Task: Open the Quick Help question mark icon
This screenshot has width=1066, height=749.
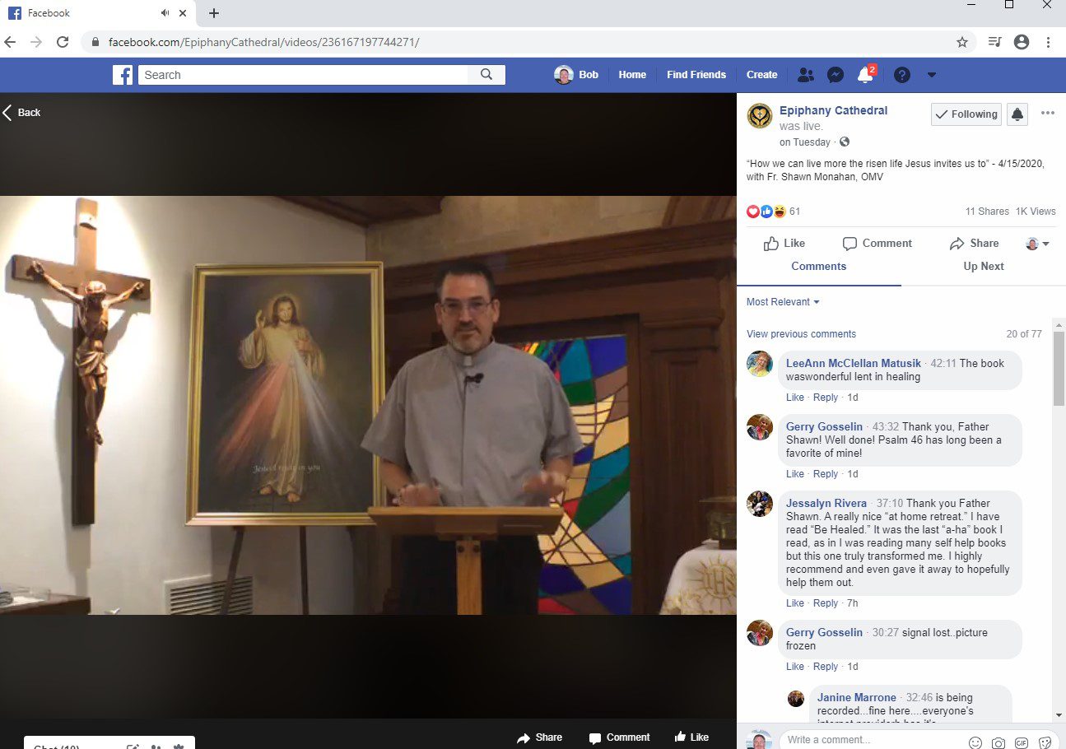Action: click(902, 75)
